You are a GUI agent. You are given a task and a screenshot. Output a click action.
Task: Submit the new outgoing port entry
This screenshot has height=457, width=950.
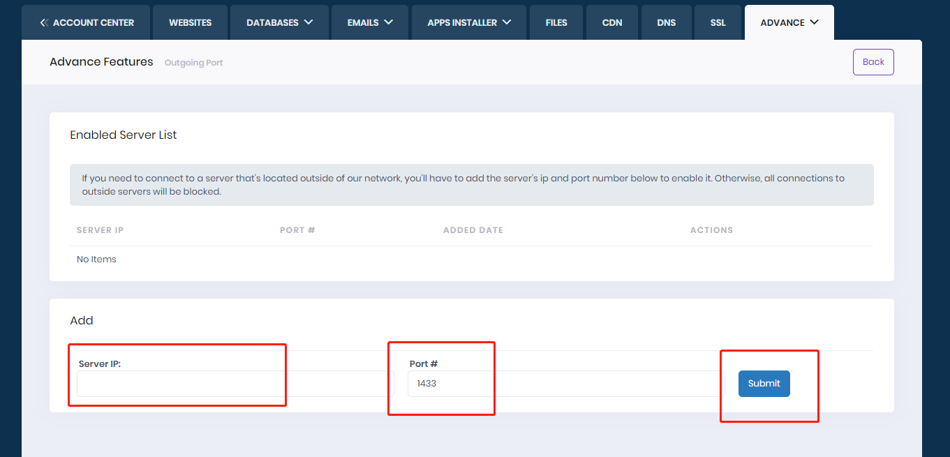(764, 384)
